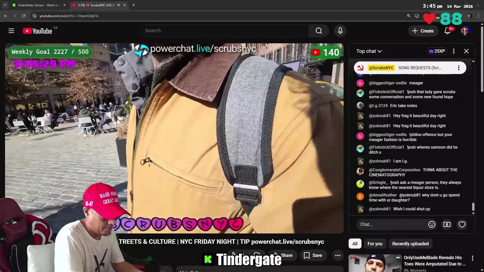Click username @ConglomerateCorporation in chat
484x272 pixels.
coord(394,170)
